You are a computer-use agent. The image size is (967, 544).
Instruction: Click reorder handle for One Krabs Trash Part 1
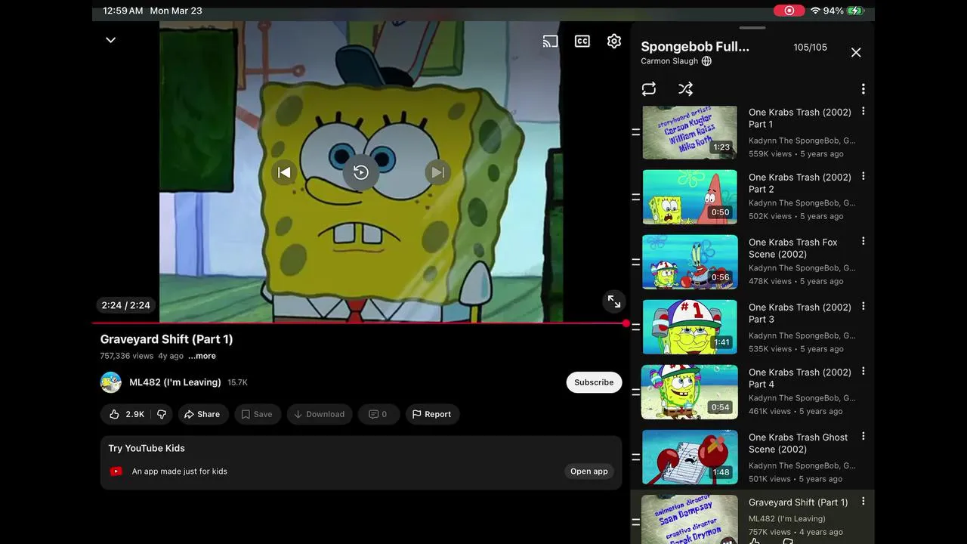click(636, 132)
